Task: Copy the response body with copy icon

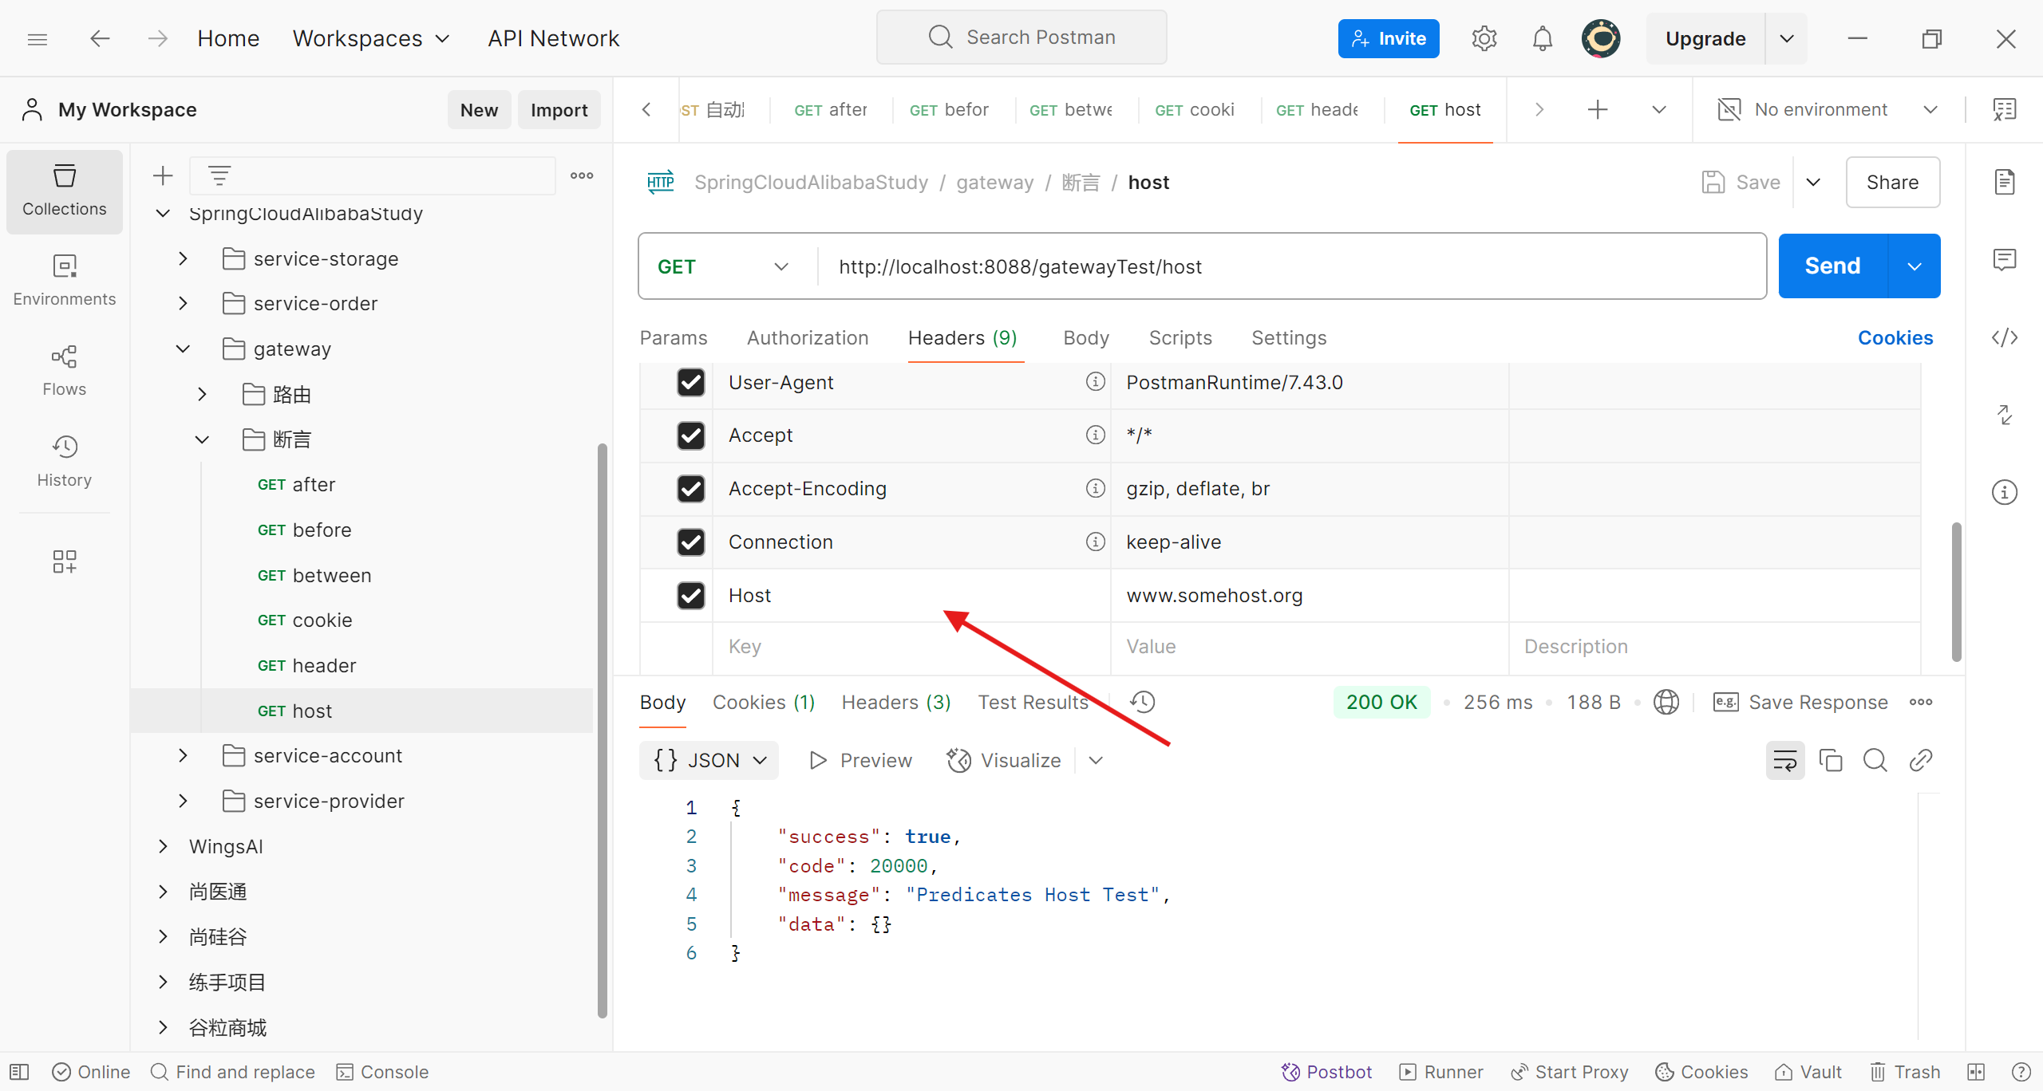Action: pyautogui.click(x=1830, y=760)
